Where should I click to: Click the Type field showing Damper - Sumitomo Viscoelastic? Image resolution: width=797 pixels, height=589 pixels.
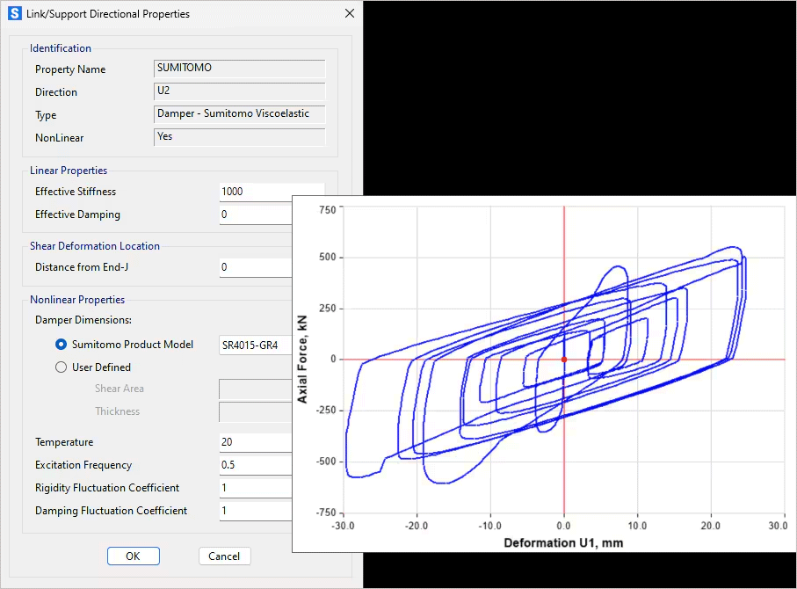click(x=239, y=114)
